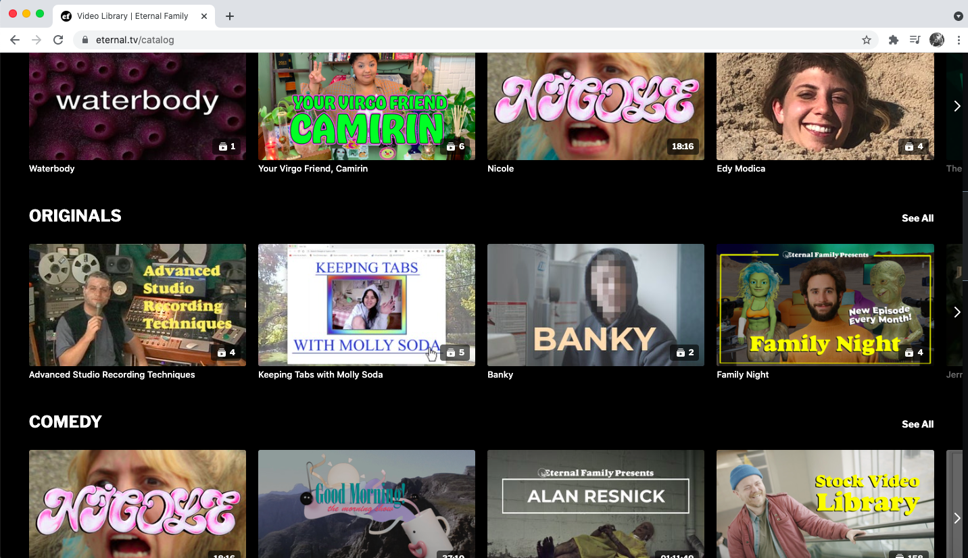Click the Edy Modica 4-episode badge
The height and width of the screenshot is (558, 968).
pyautogui.click(x=914, y=147)
